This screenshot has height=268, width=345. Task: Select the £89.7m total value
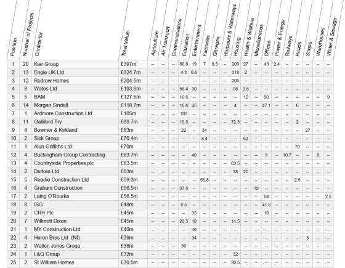[x=129, y=122]
